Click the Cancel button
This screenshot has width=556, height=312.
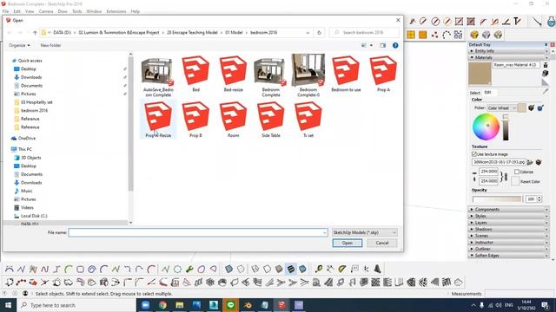click(382, 243)
